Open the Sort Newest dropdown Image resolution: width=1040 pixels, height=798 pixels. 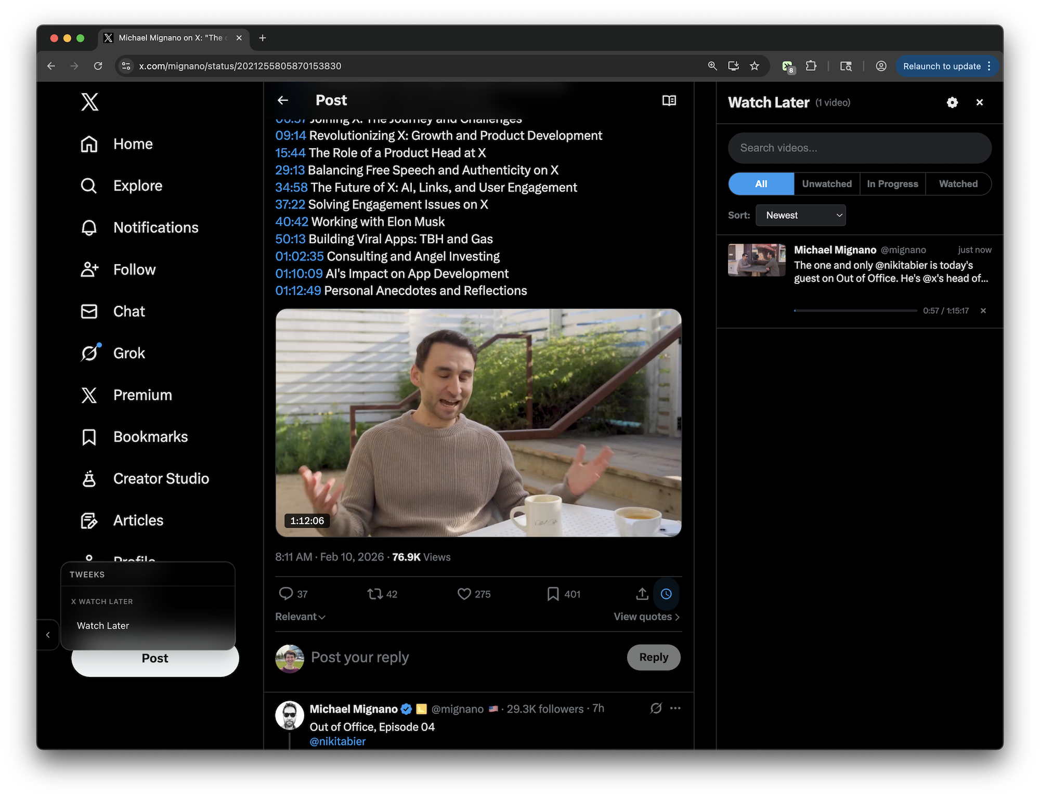(x=800, y=215)
